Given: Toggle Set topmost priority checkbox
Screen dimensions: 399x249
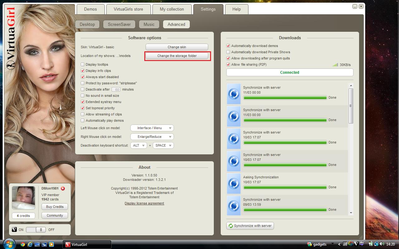Looking at the screenshot, I should click(x=83, y=108).
